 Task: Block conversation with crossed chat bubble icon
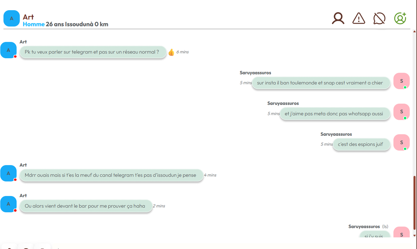point(379,18)
